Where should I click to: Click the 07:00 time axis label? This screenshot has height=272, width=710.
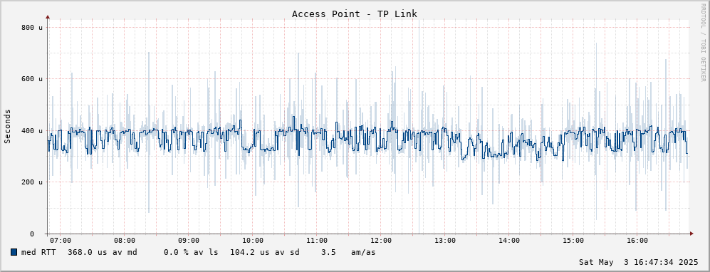tap(61, 241)
